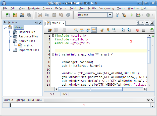Open the Navigate menu
The height and width of the screenshot is (116, 157).
click(34, 8)
